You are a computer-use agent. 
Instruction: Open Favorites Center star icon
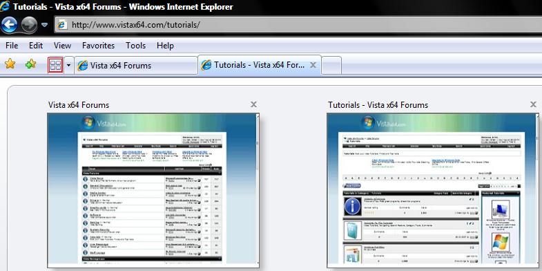tap(10, 64)
